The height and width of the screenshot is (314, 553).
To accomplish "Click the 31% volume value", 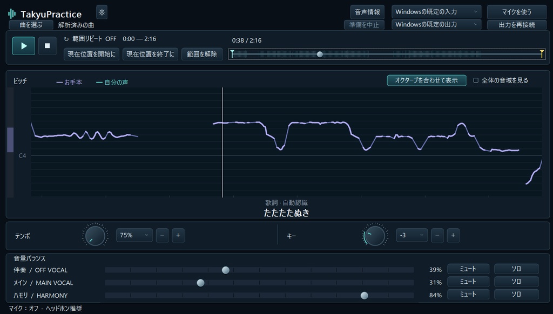I will [435, 283].
